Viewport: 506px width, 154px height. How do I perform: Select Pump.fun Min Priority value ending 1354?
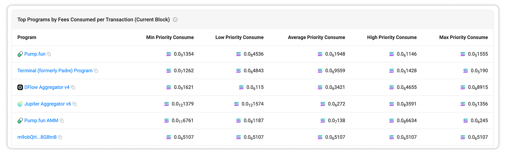coord(184,54)
